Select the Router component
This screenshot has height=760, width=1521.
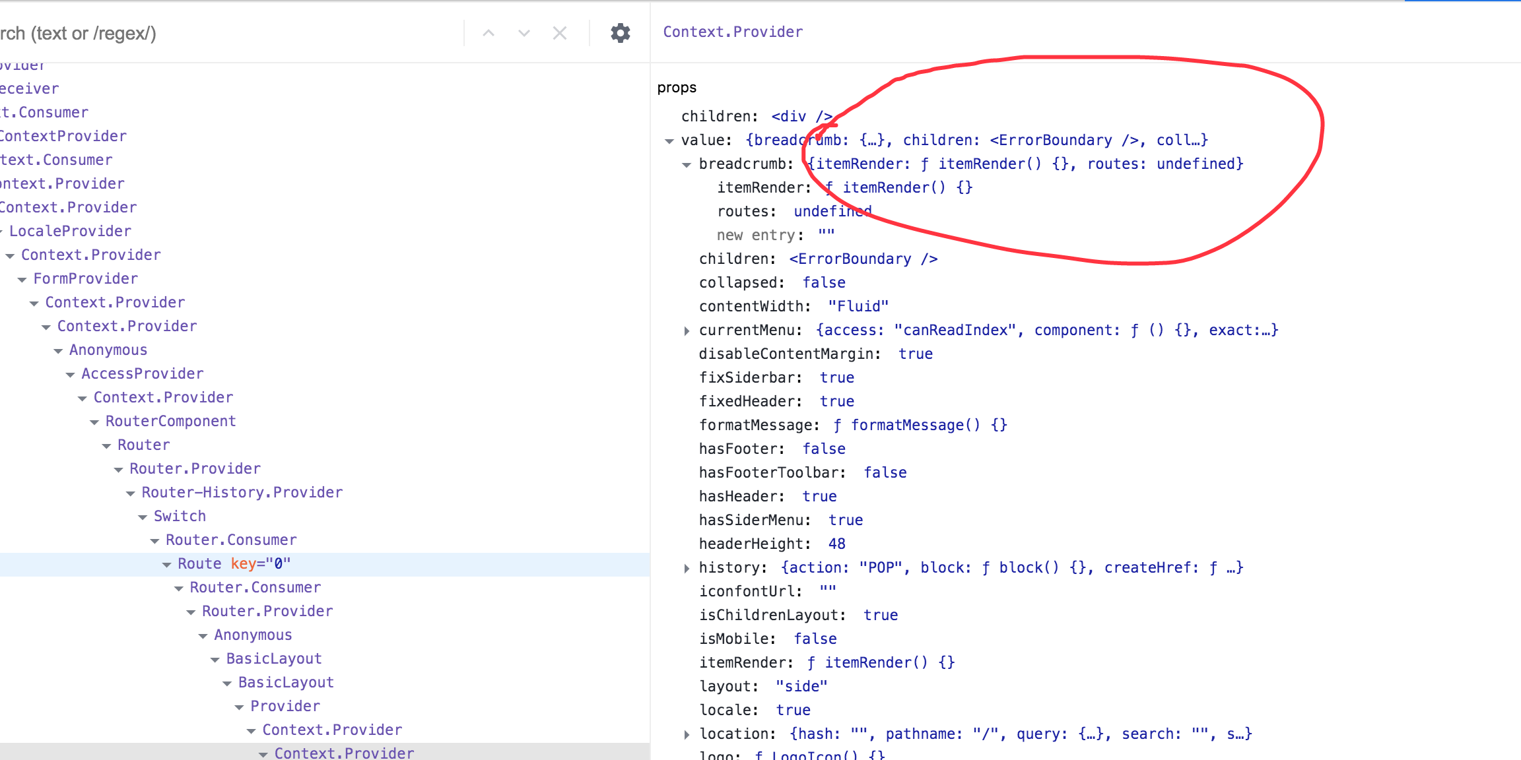(x=143, y=445)
